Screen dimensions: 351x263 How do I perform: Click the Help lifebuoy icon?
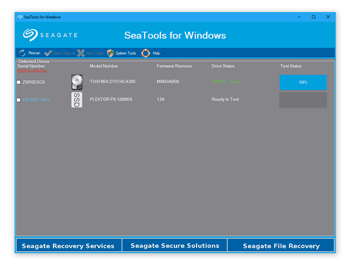pyautogui.click(x=146, y=53)
